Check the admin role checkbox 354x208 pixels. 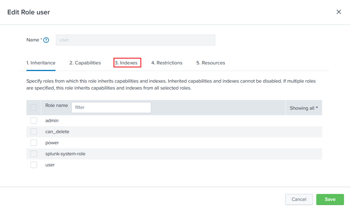[x=34, y=120]
